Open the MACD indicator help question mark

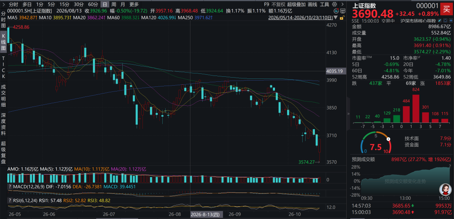coord(10,186)
